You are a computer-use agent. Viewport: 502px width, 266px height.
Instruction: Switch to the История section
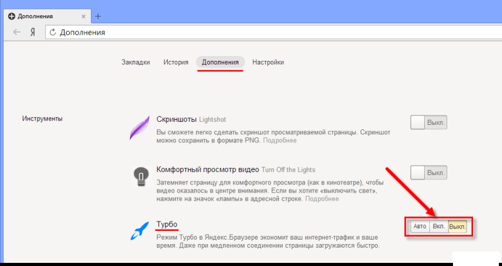[176, 62]
